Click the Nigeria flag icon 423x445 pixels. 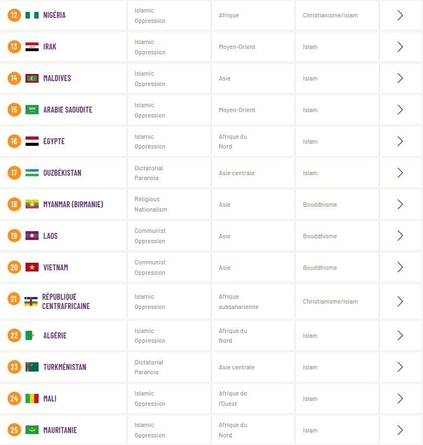point(32,15)
